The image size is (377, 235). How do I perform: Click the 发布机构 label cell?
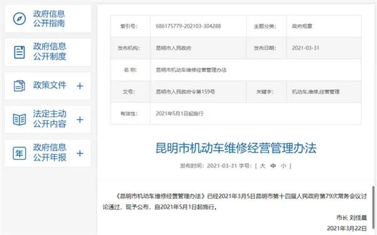130,48
